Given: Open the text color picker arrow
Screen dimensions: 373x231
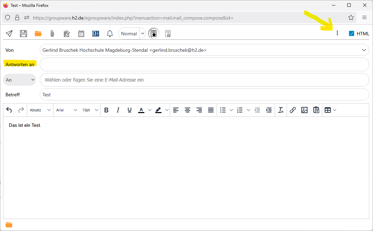Looking at the screenshot, I should click(149, 110).
